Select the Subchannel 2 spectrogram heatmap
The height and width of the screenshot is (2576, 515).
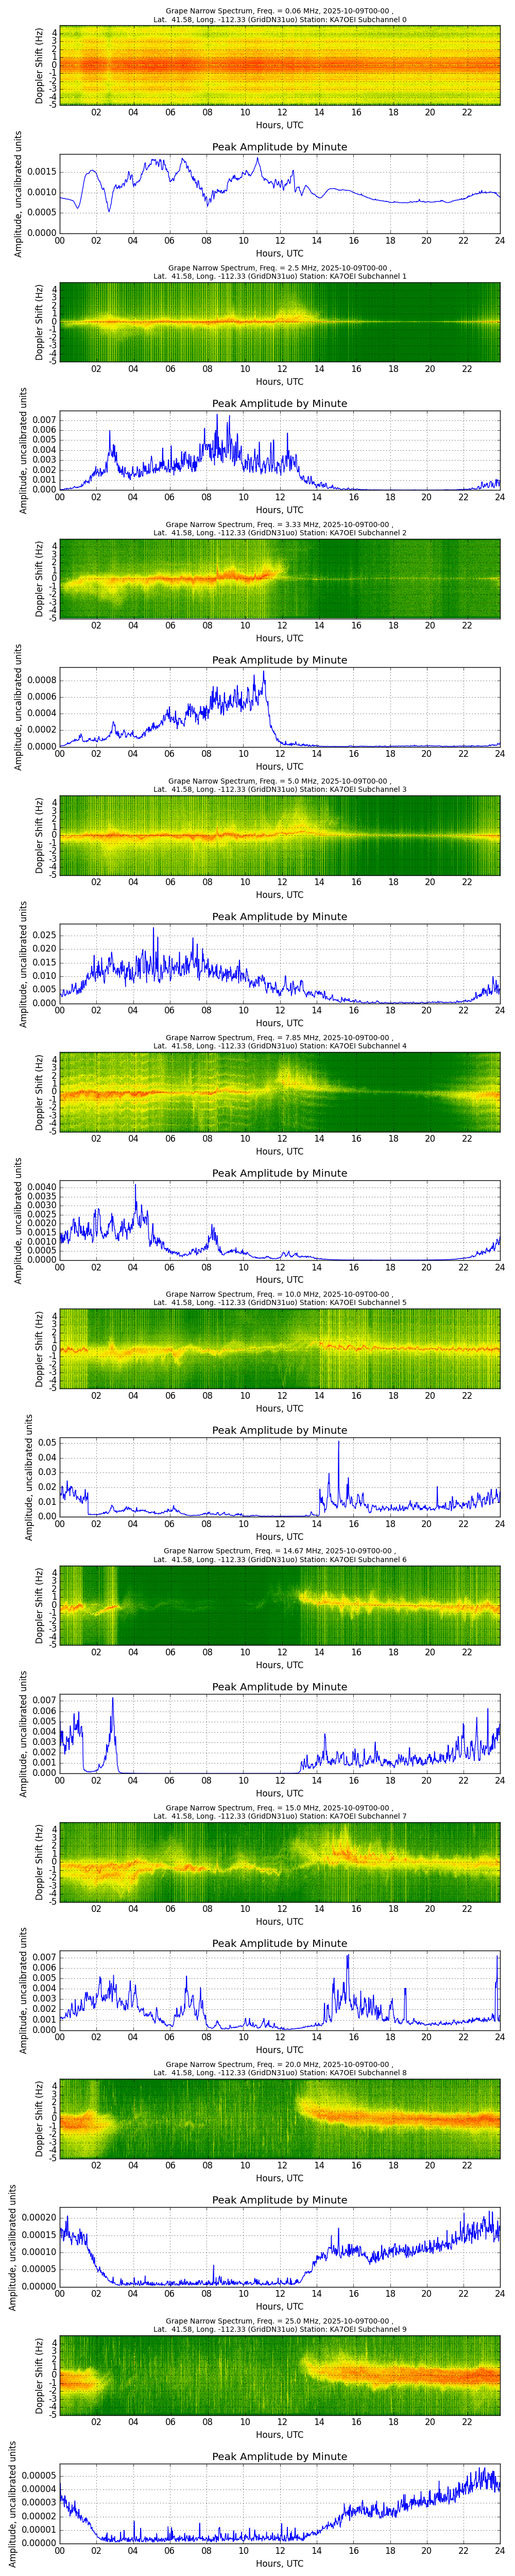[280, 578]
